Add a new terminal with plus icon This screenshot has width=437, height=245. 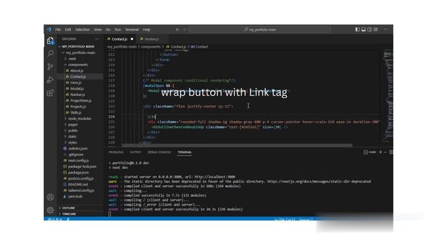(x=380, y=152)
